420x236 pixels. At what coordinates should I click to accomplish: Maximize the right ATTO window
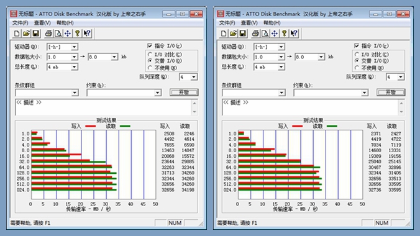coord(389,14)
